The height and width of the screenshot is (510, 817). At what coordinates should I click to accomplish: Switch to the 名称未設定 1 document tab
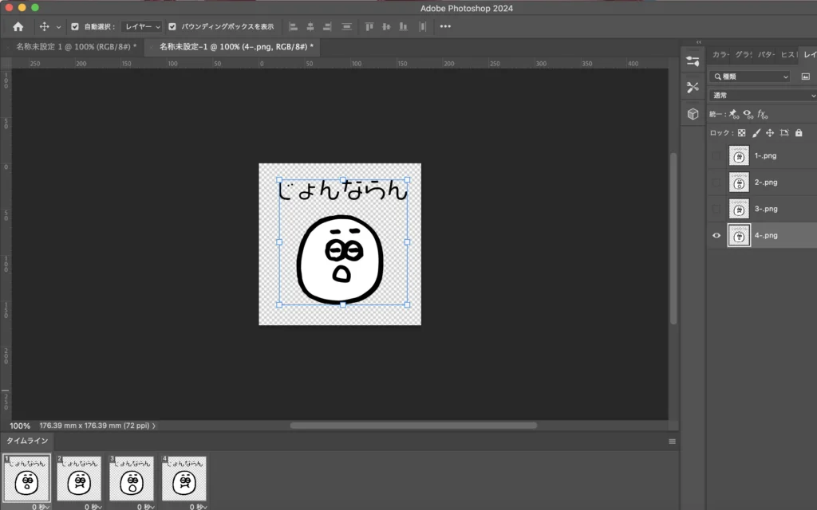point(76,47)
